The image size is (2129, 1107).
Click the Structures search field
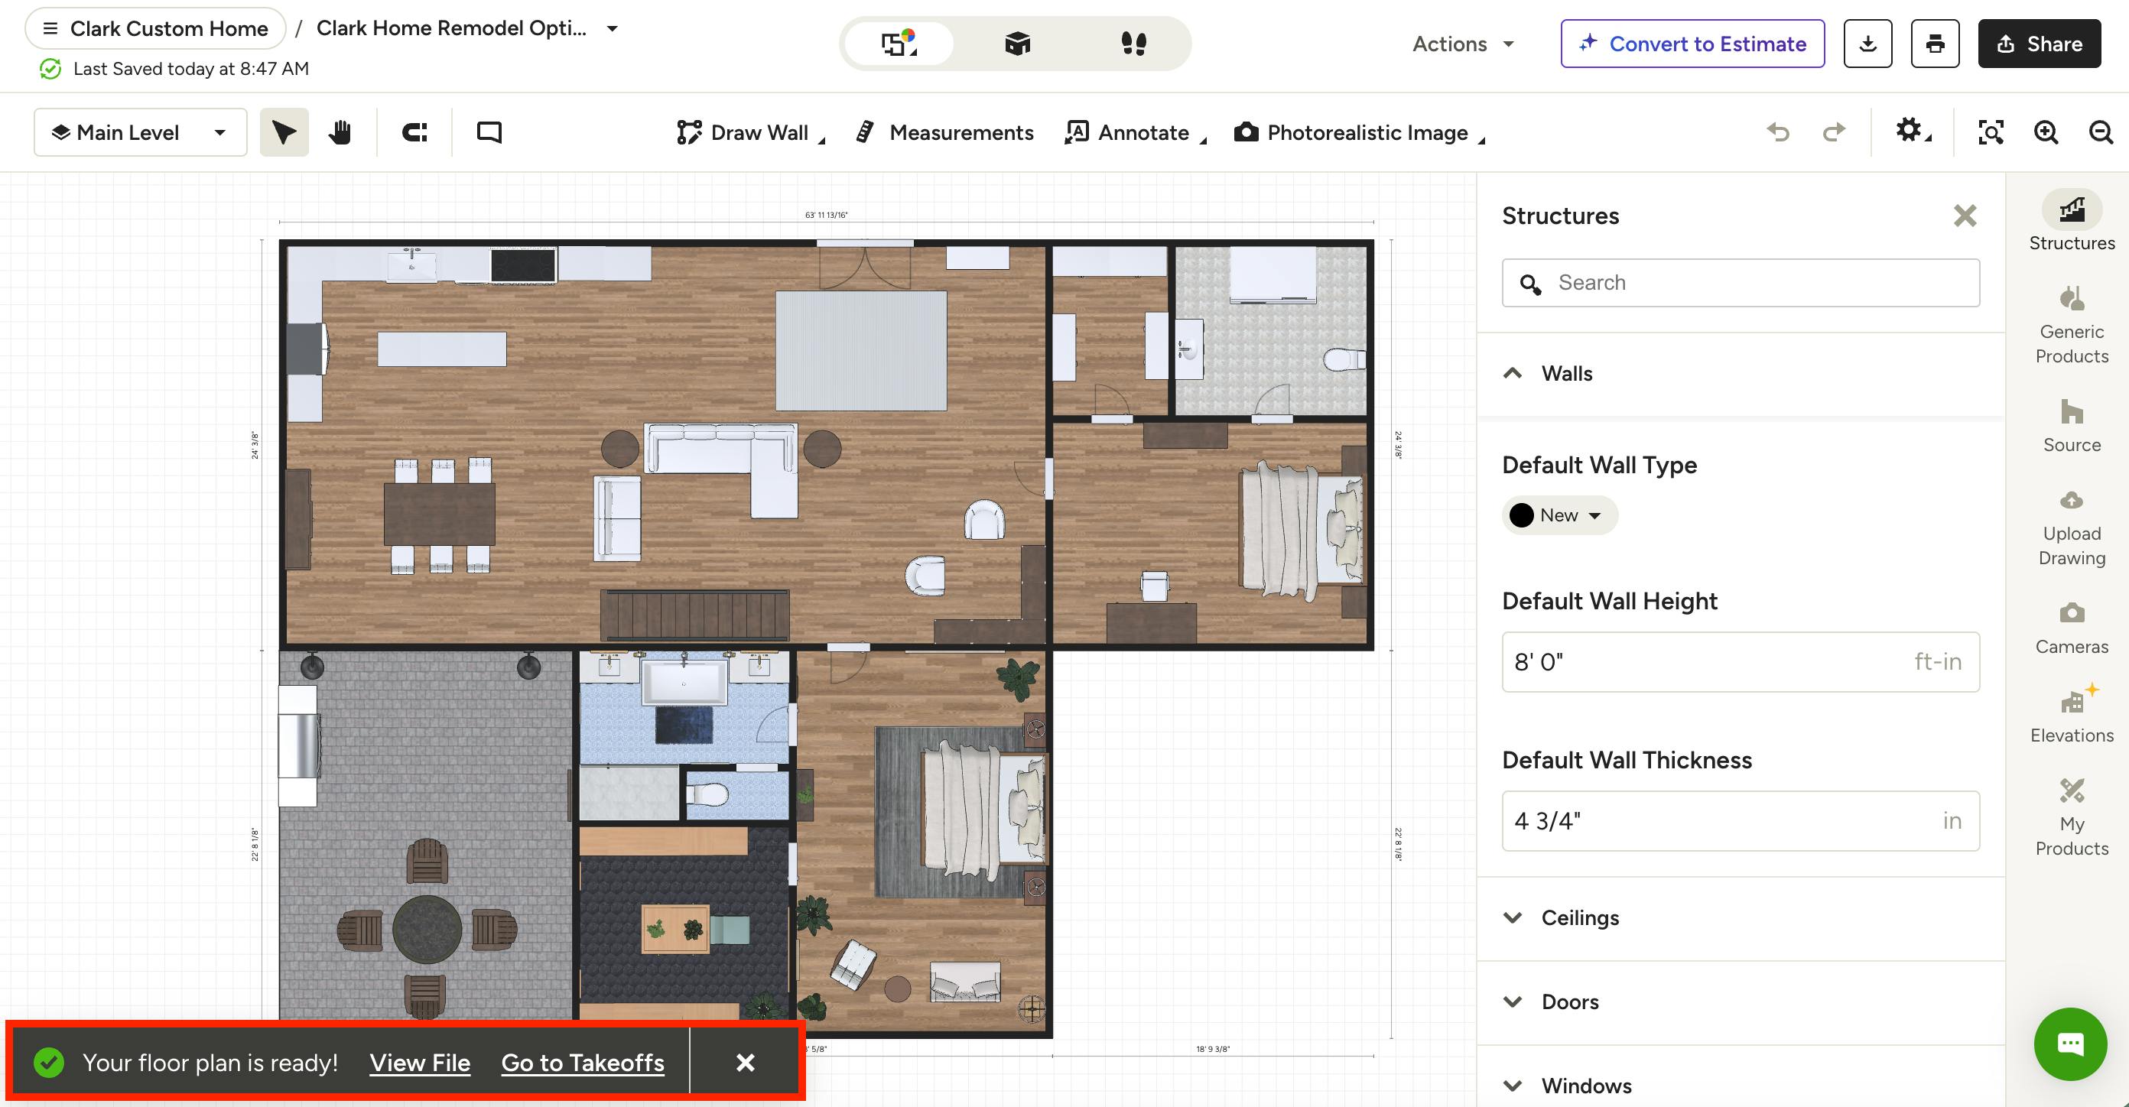click(1741, 283)
